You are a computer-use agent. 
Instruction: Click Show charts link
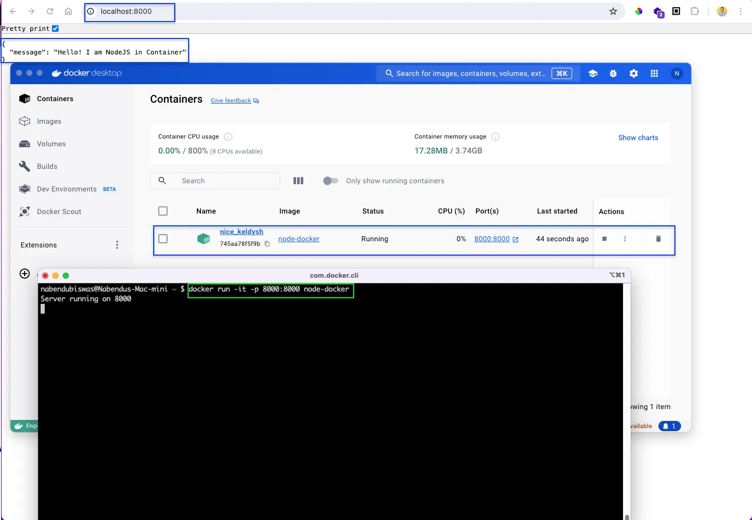pos(638,138)
